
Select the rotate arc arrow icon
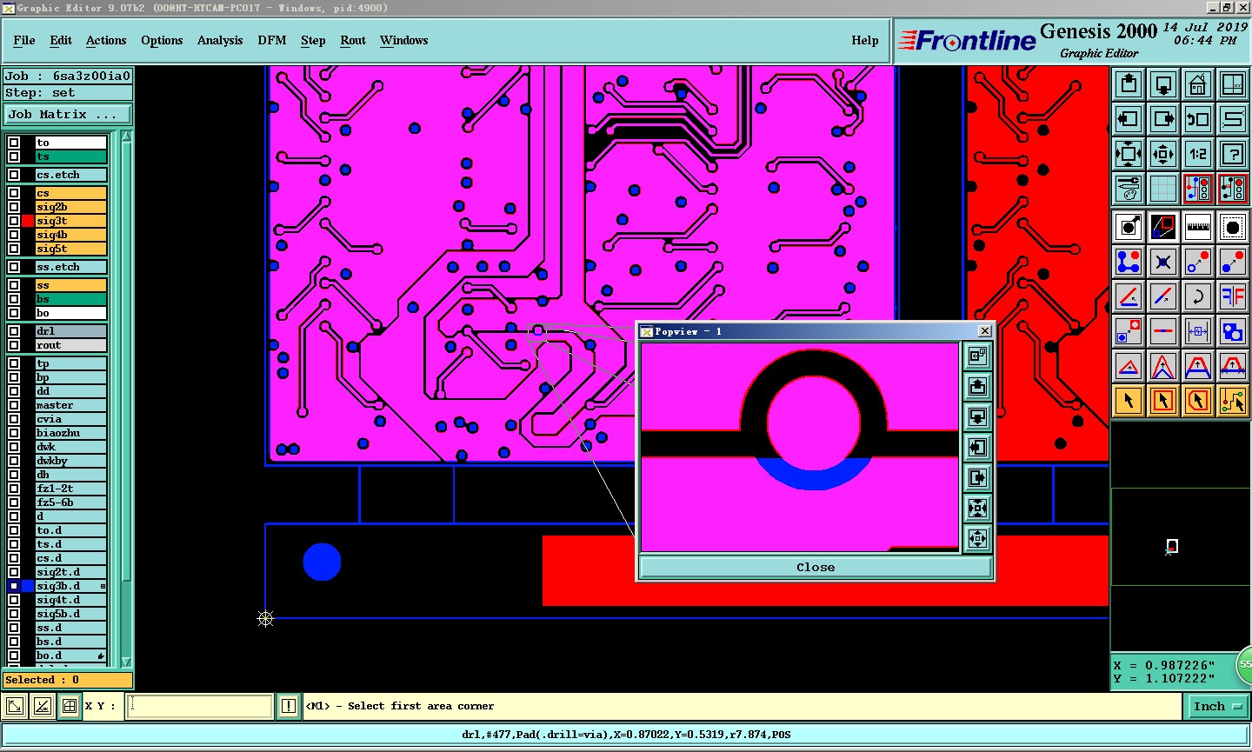point(1198,296)
